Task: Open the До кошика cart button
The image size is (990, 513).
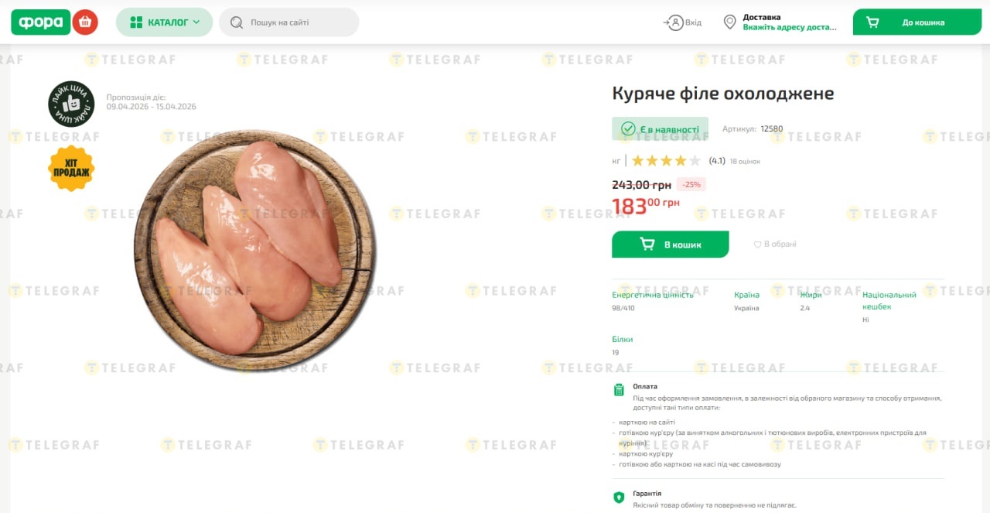Action: pyautogui.click(x=917, y=22)
